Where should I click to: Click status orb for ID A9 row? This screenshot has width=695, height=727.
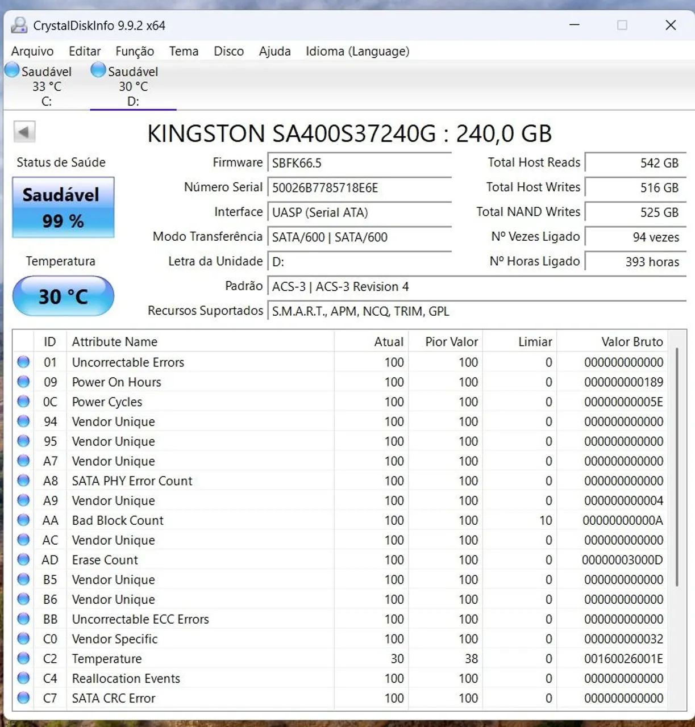23,500
